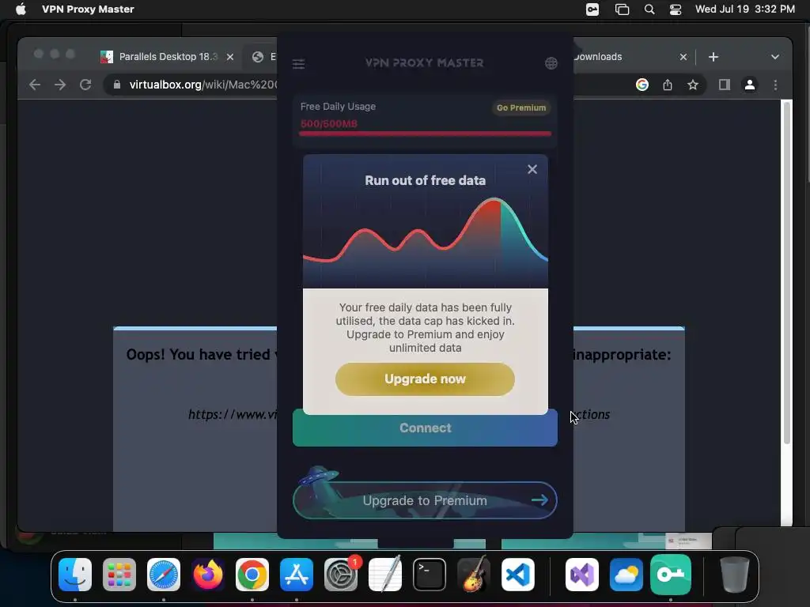This screenshot has width=810, height=607.
Task: Open App Store from the Dock
Action: pyautogui.click(x=297, y=575)
